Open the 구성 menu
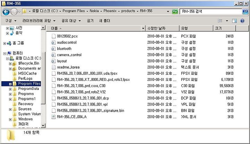 [x=10, y=21]
